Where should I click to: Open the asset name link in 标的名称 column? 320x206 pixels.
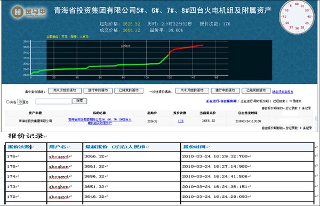tap(100, 121)
